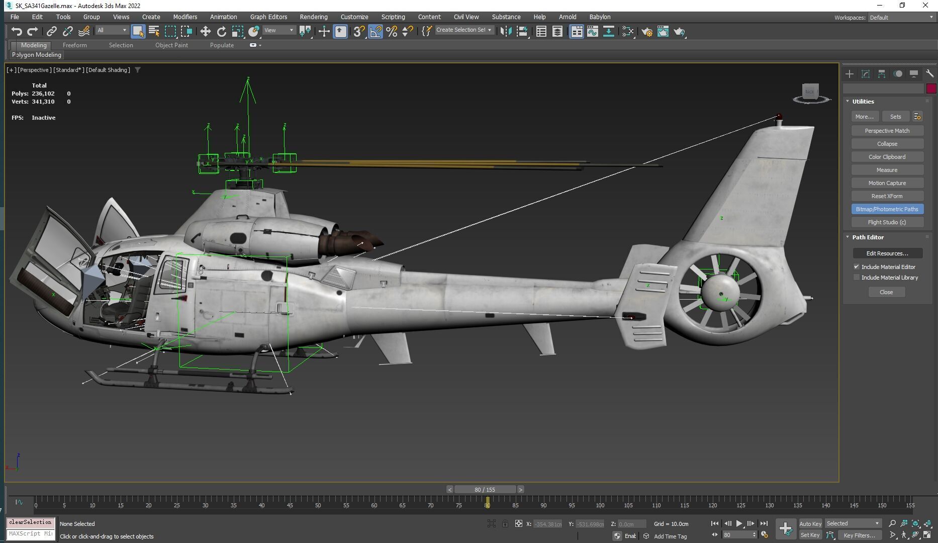Click the Undo arrow icon
938x543 pixels.
pos(17,32)
